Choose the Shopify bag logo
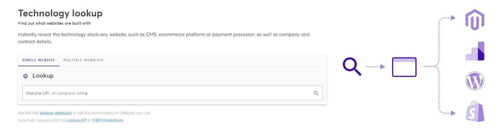502x133 pixels. tap(475, 112)
